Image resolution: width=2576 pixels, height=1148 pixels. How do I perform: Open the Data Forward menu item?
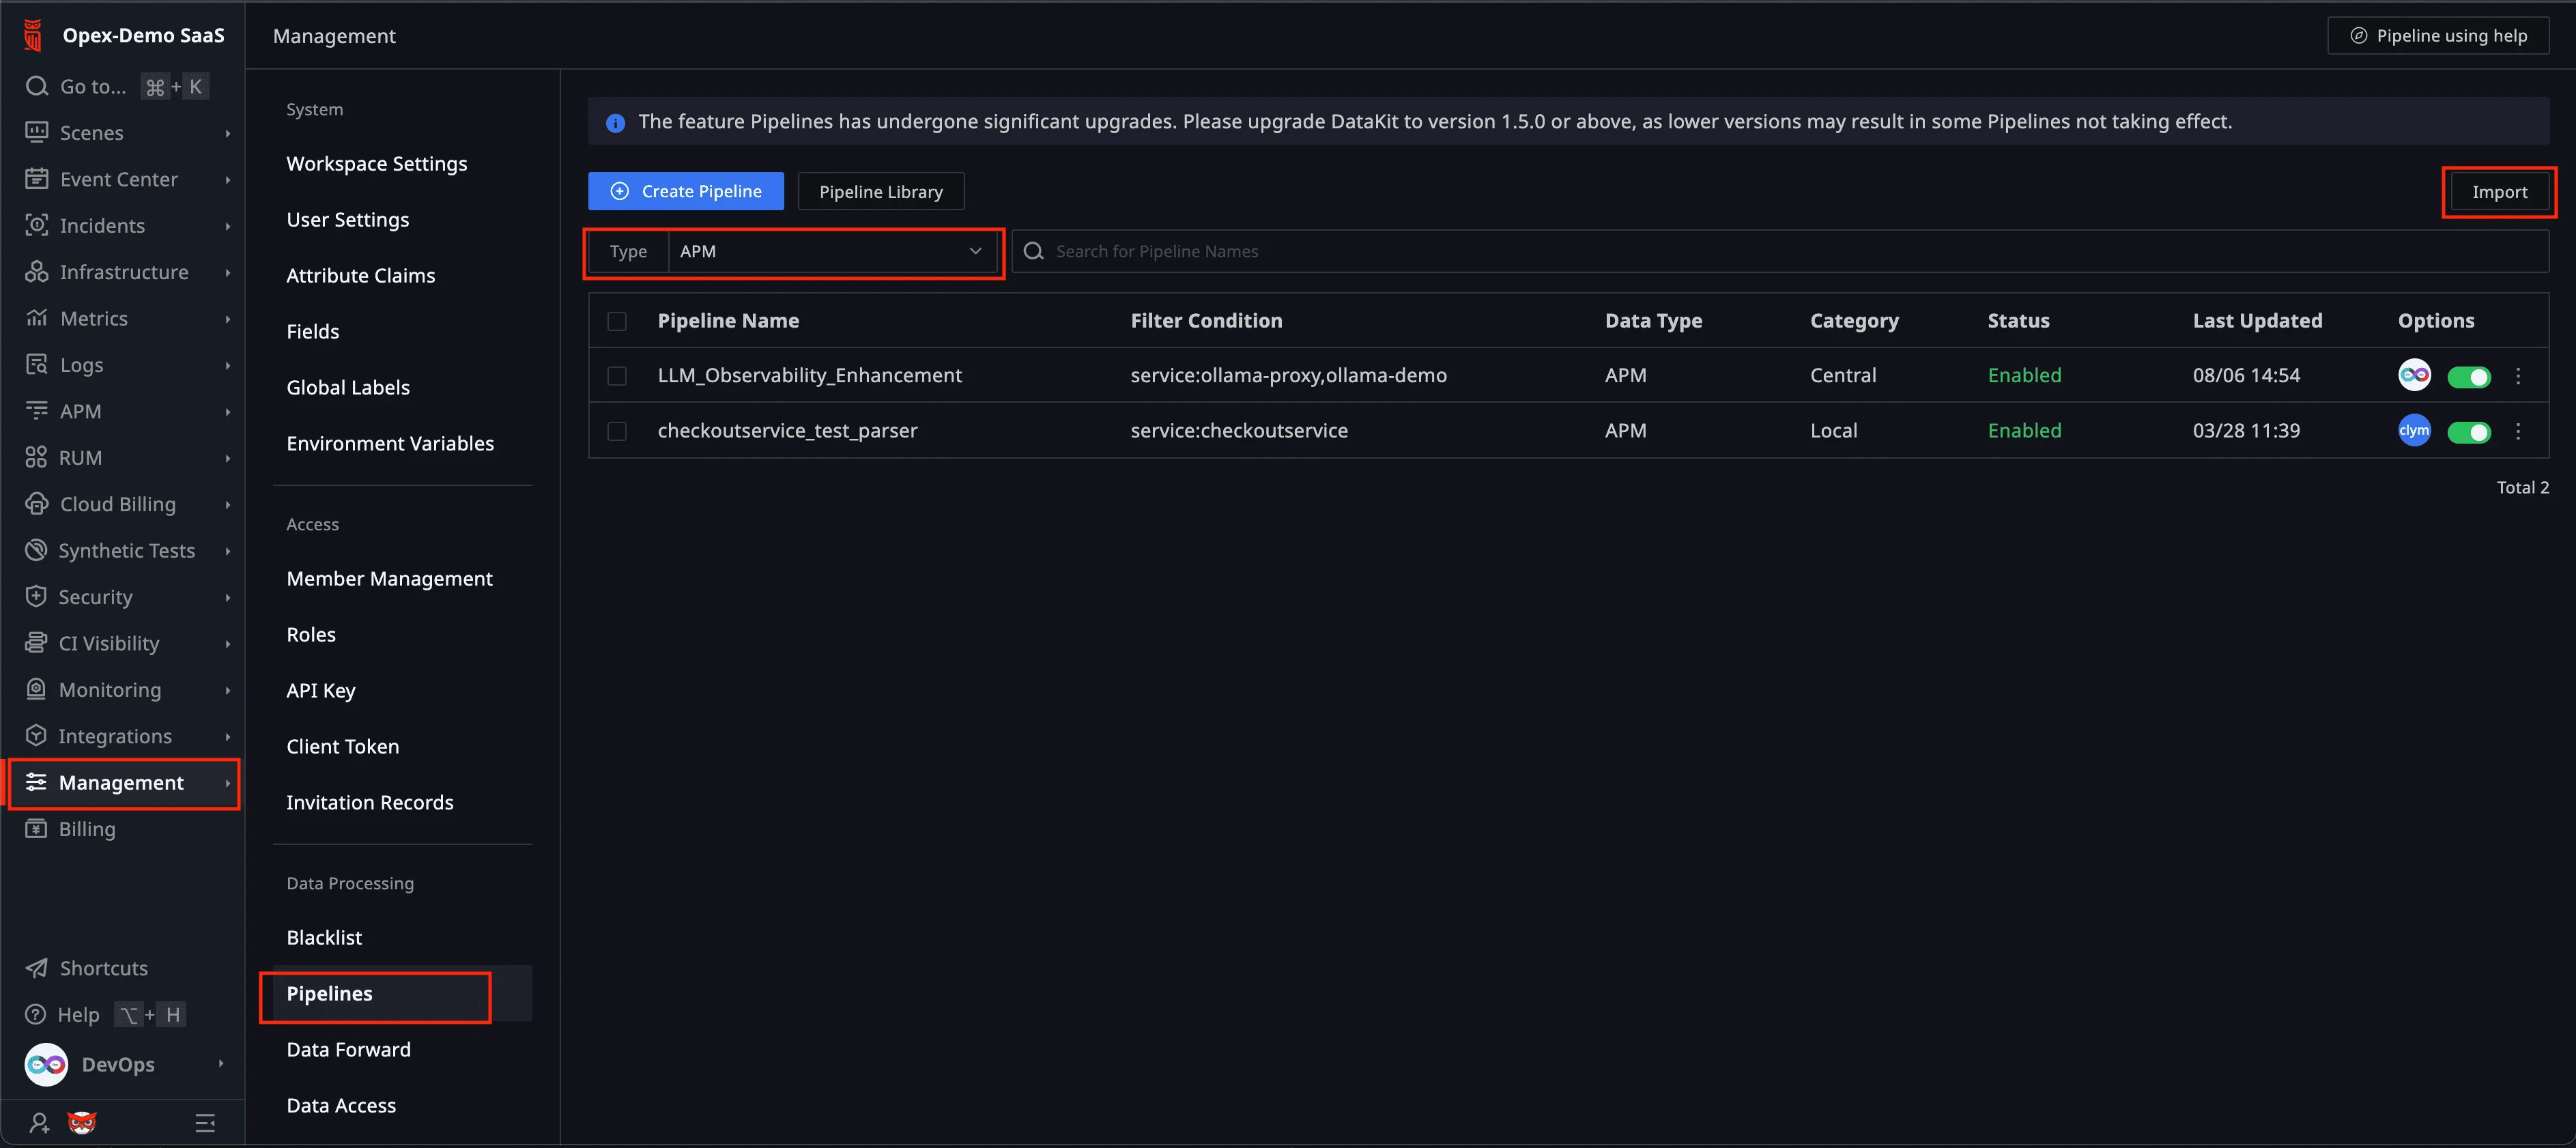pos(348,1049)
